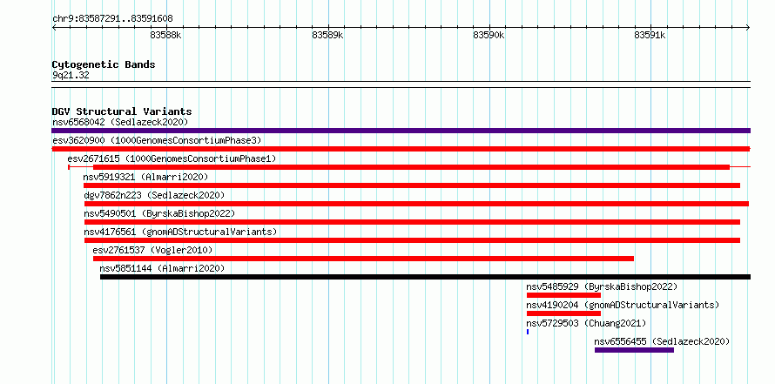Open esv2761537 (Vogler2010) label
This screenshot has width=775, height=384.
coord(152,250)
